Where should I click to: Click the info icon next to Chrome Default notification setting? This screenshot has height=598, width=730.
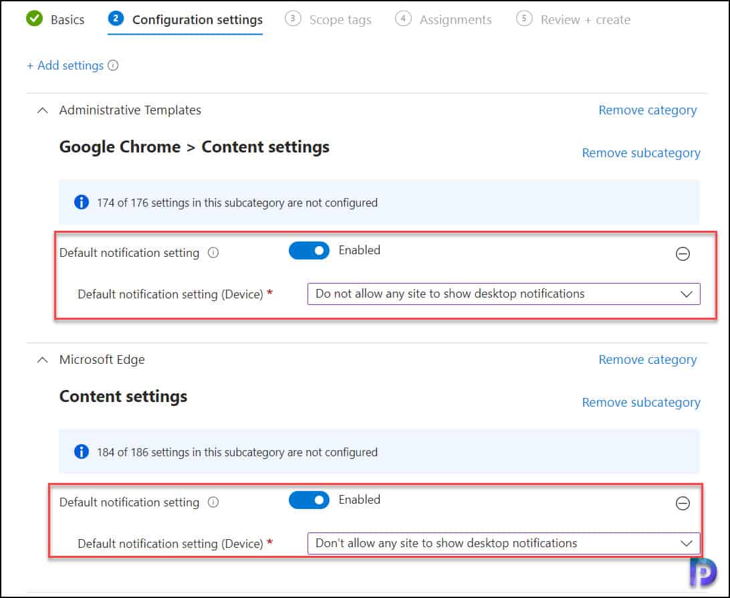213,252
